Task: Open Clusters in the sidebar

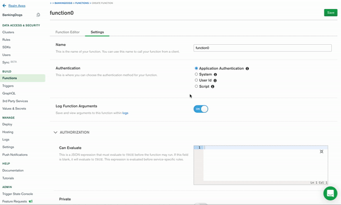Action: [9, 32]
